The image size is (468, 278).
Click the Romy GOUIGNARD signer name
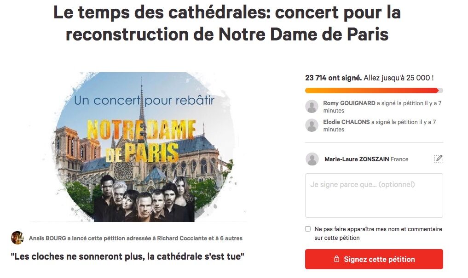(349, 103)
